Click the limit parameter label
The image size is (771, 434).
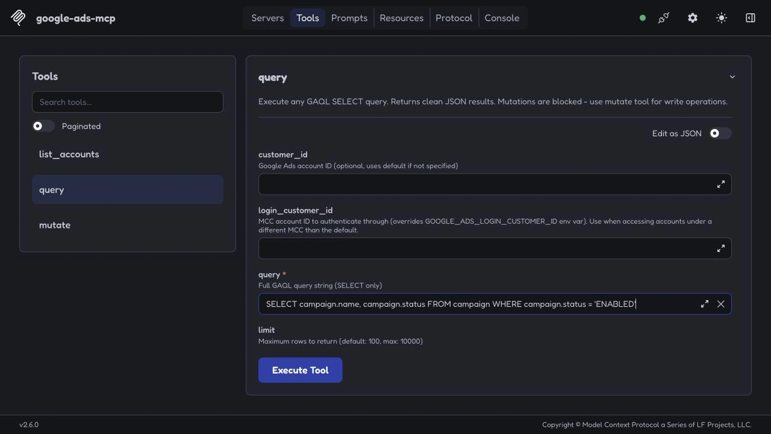tap(266, 330)
